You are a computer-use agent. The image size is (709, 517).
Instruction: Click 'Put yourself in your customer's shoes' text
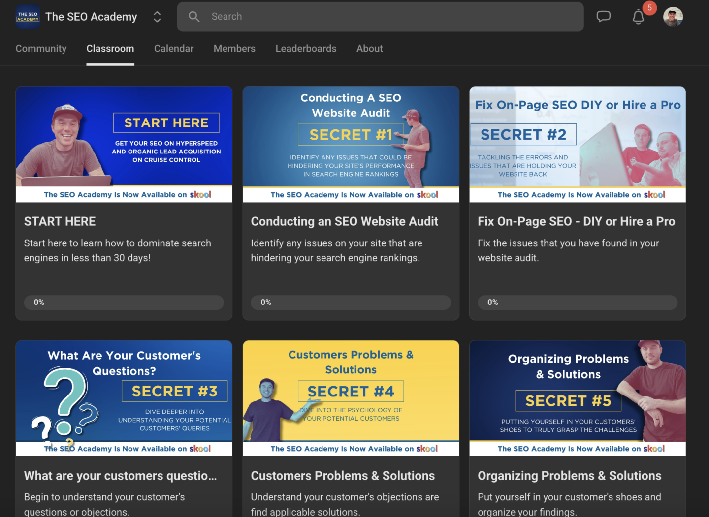pos(570,504)
